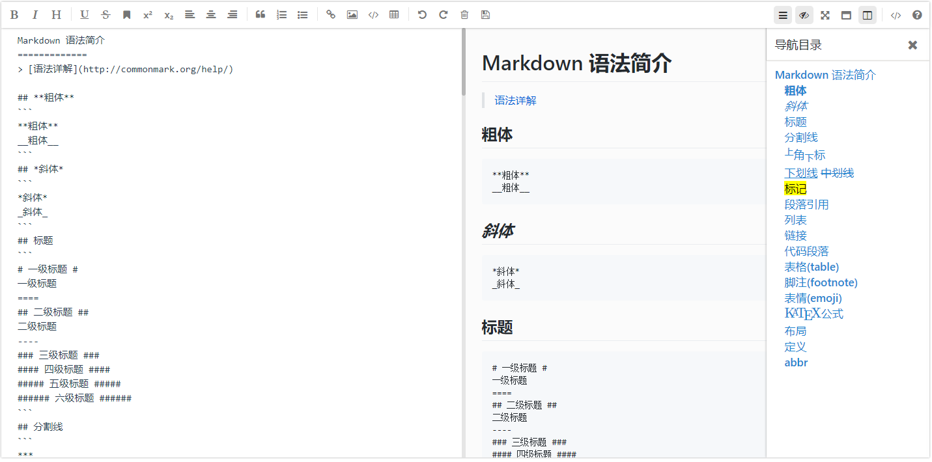Insert a code block next to the table icon
This screenshot has height=462, width=932.
coord(373,15)
